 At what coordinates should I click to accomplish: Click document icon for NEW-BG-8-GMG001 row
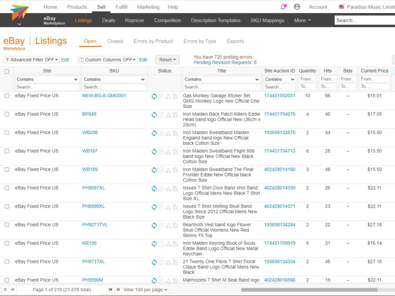(x=175, y=96)
